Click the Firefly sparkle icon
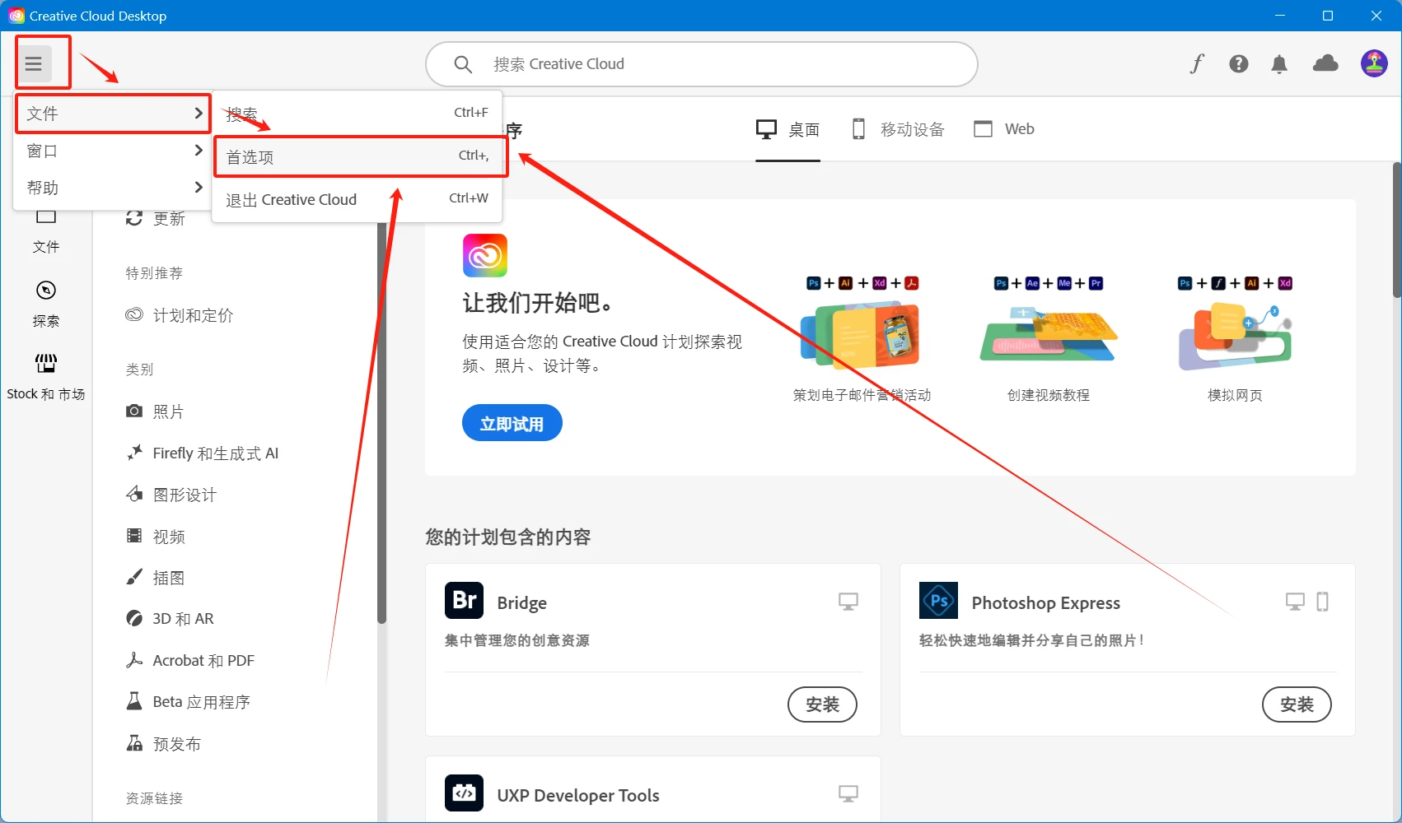Image resolution: width=1402 pixels, height=823 pixels. 134,453
